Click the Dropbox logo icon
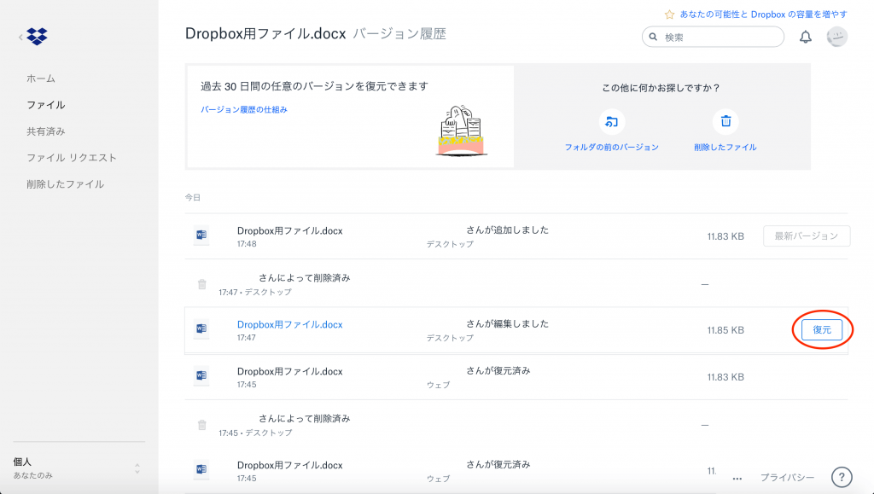The image size is (874, 494). tap(38, 37)
